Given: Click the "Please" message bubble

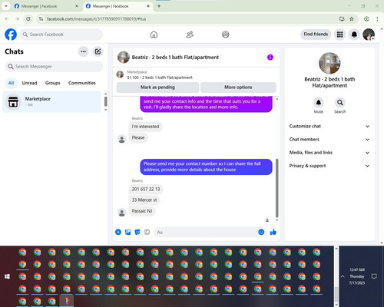Looking at the screenshot, I should (x=138, y=137).
